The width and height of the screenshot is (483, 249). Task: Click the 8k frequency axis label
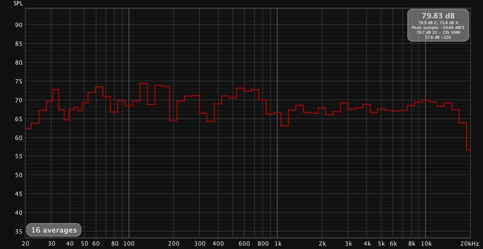point(412,244)
